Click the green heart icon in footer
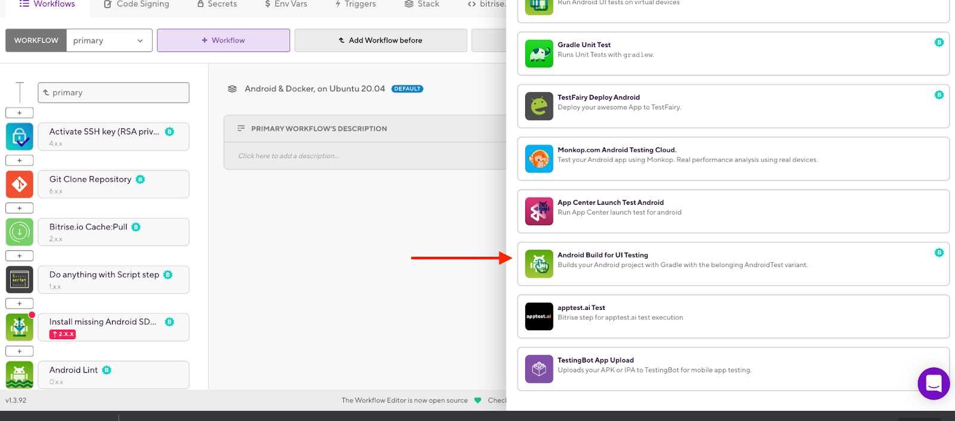 [478, 400]
